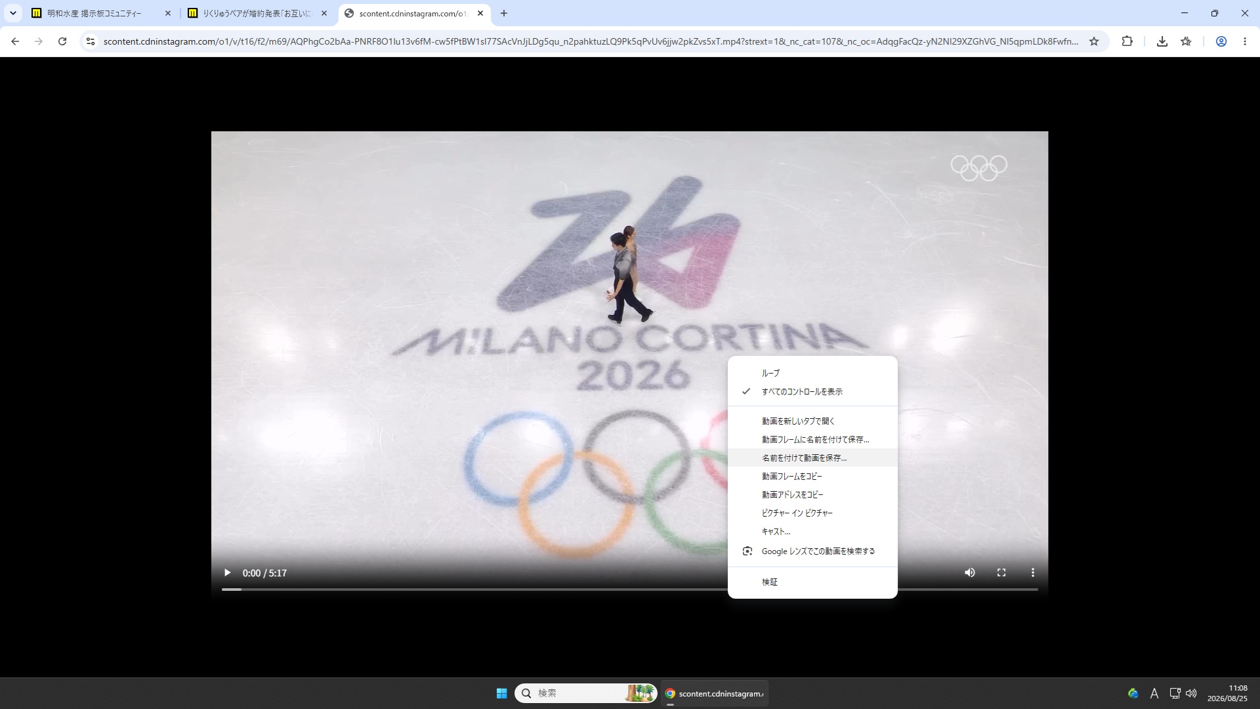Image resolution: width=1260 pixels, height=709 pixels.
Task: Open a new tab
Action: click(x=504, y=13)
